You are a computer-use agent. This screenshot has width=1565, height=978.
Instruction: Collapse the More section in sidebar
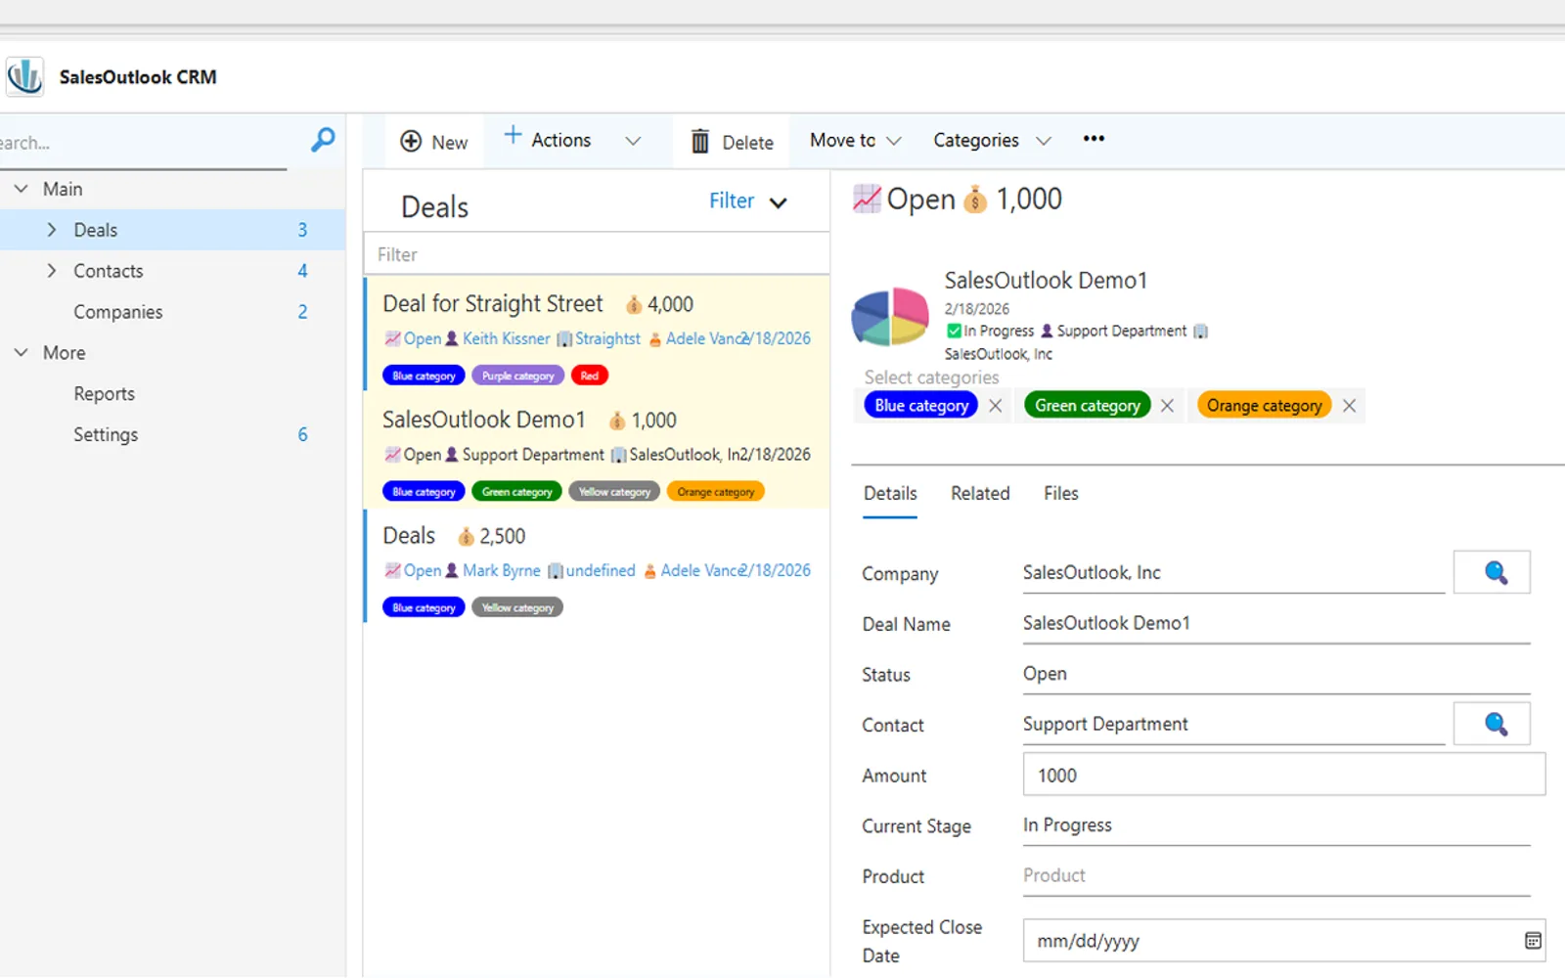coord(21,352)
